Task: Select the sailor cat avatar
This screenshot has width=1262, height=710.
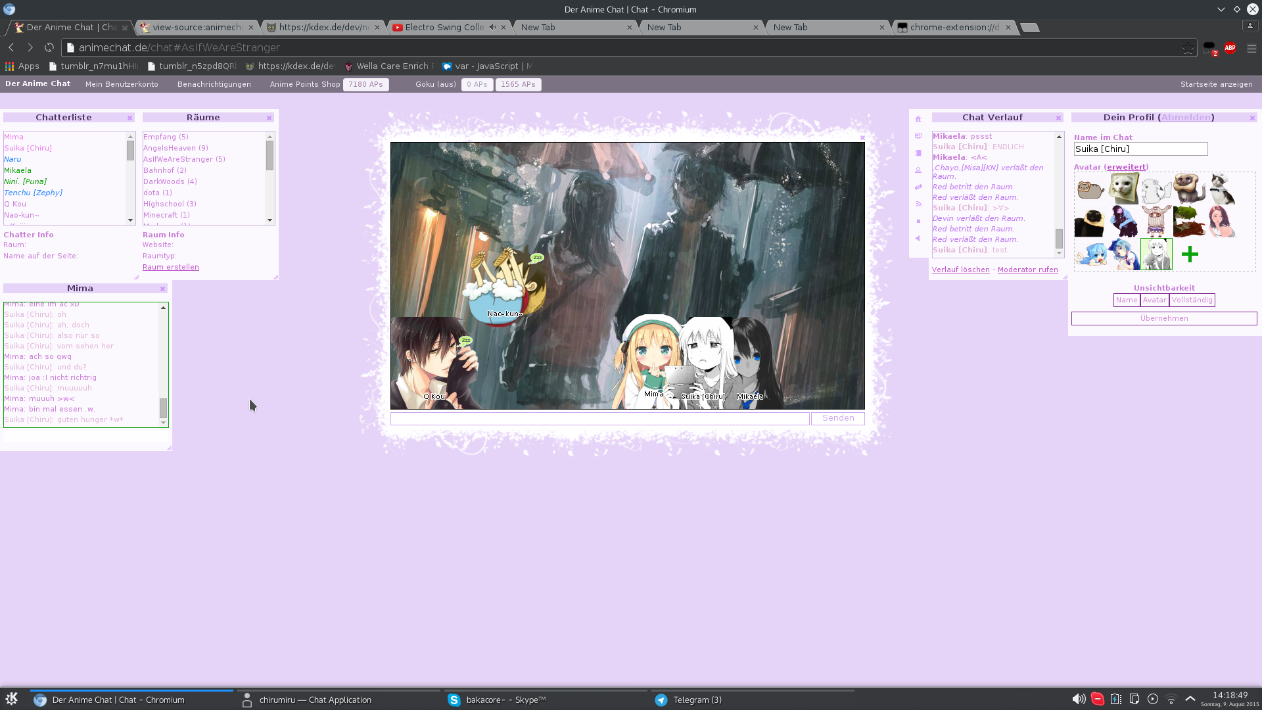Action: tap(1222, 189)
